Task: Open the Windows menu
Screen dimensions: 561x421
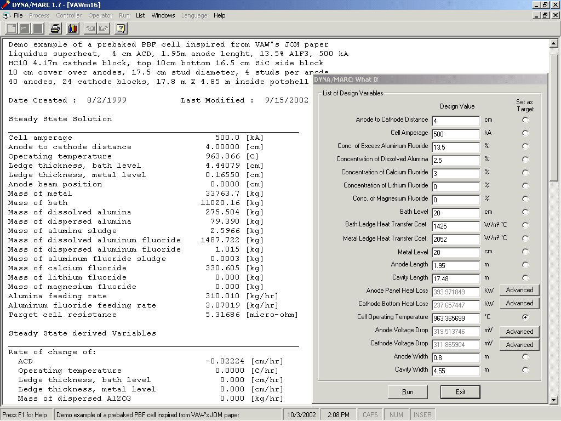Action: point(163,15)
